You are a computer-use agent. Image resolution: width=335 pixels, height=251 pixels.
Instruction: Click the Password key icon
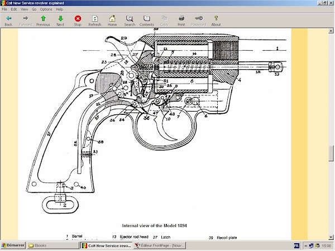coord(199,21)
